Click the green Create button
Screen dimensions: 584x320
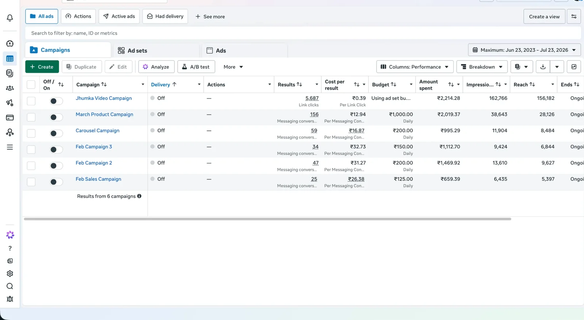pos(42,67)
